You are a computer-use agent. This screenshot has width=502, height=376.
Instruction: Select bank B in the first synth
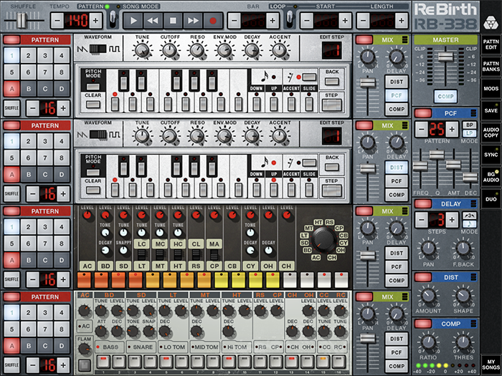(x=29, y=89)
